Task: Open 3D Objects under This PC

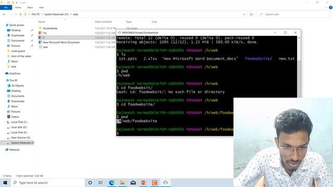Action: [17, 86]
